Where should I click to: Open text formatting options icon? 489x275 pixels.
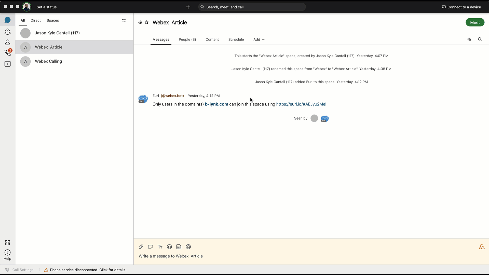(x=160, y=247)
